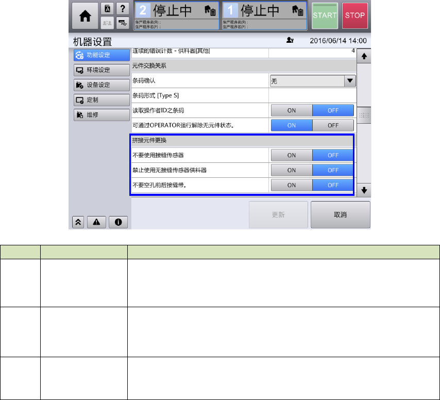Click the 取消 button
This screenshot has height=400, width=440.
tap(341, 215)
